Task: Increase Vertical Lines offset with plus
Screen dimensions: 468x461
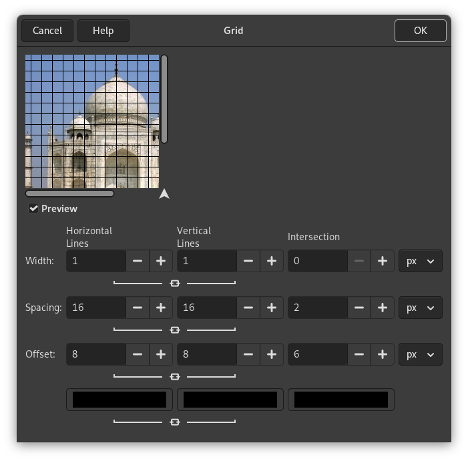Action: pos(271,354)
